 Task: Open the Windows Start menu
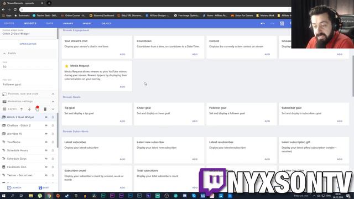click(x=4, y=196)
